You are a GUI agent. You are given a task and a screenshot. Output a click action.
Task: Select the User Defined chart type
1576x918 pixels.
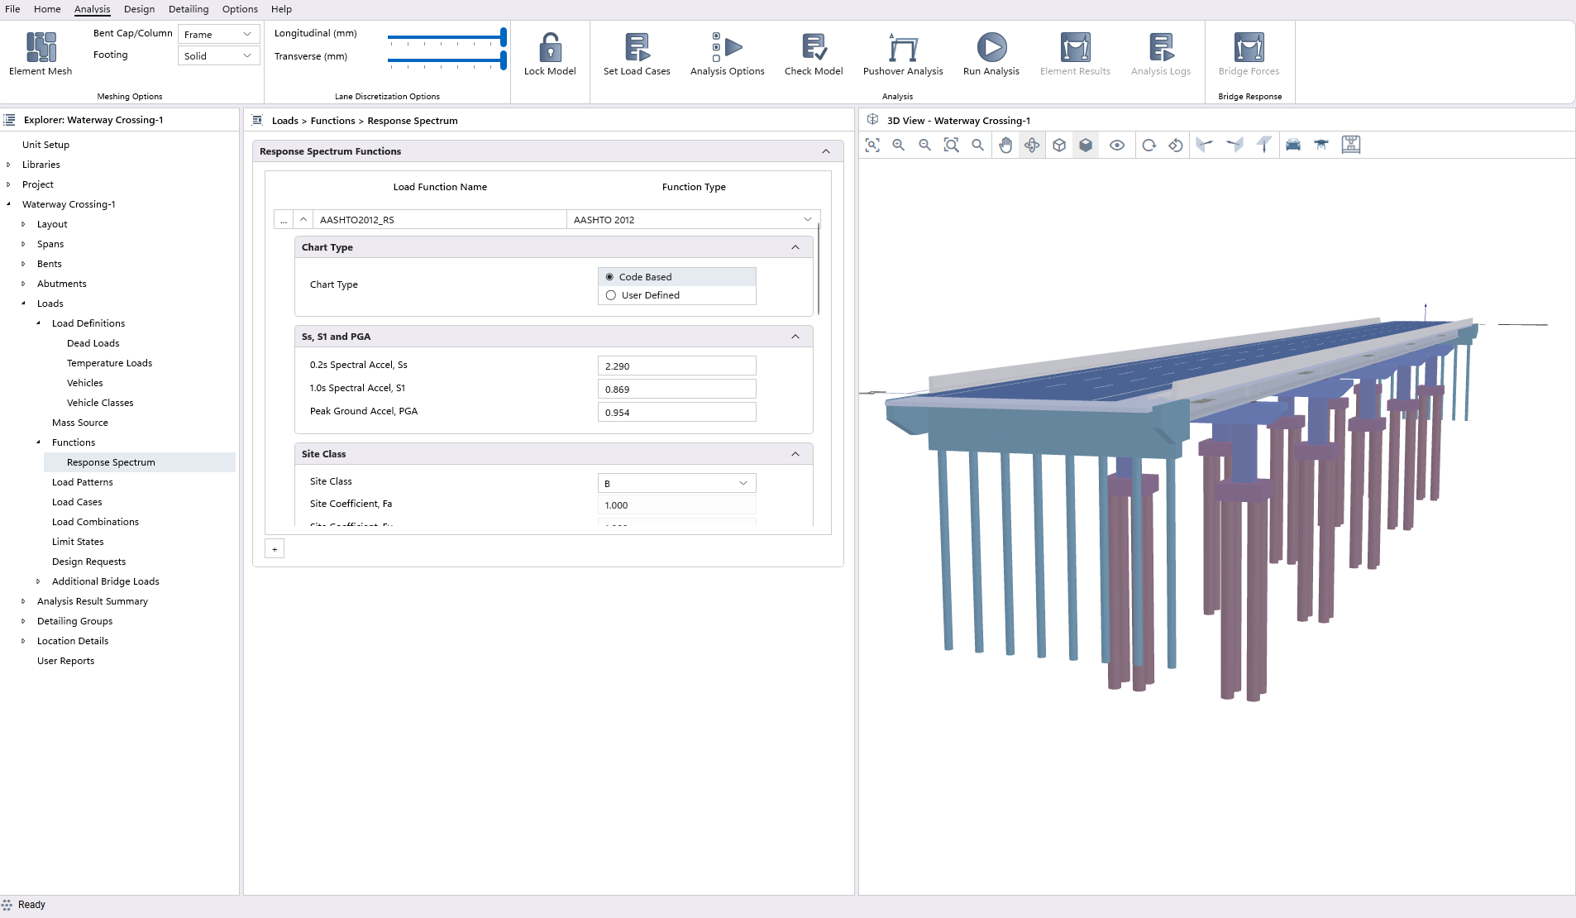(611, 295)
